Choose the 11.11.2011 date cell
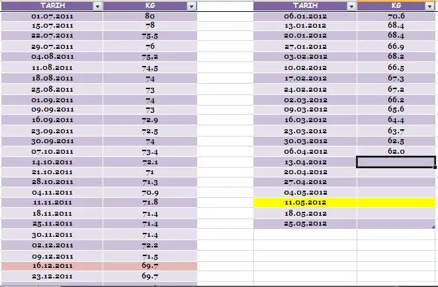 pos(52,202)
